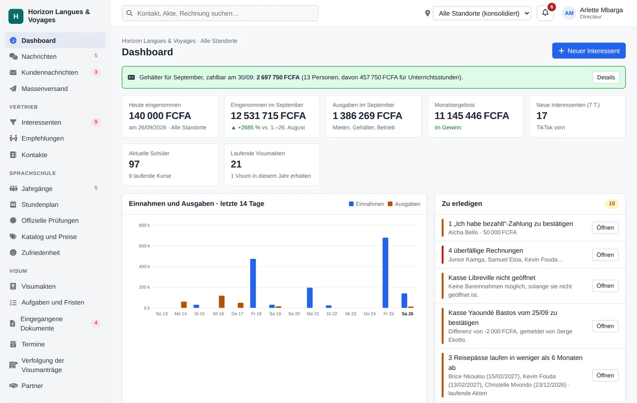Image resolution: width=637 pixels, height=403 pixels.
Task: Click the Ausgaben orange legend swatch
Action: [390, 204]
